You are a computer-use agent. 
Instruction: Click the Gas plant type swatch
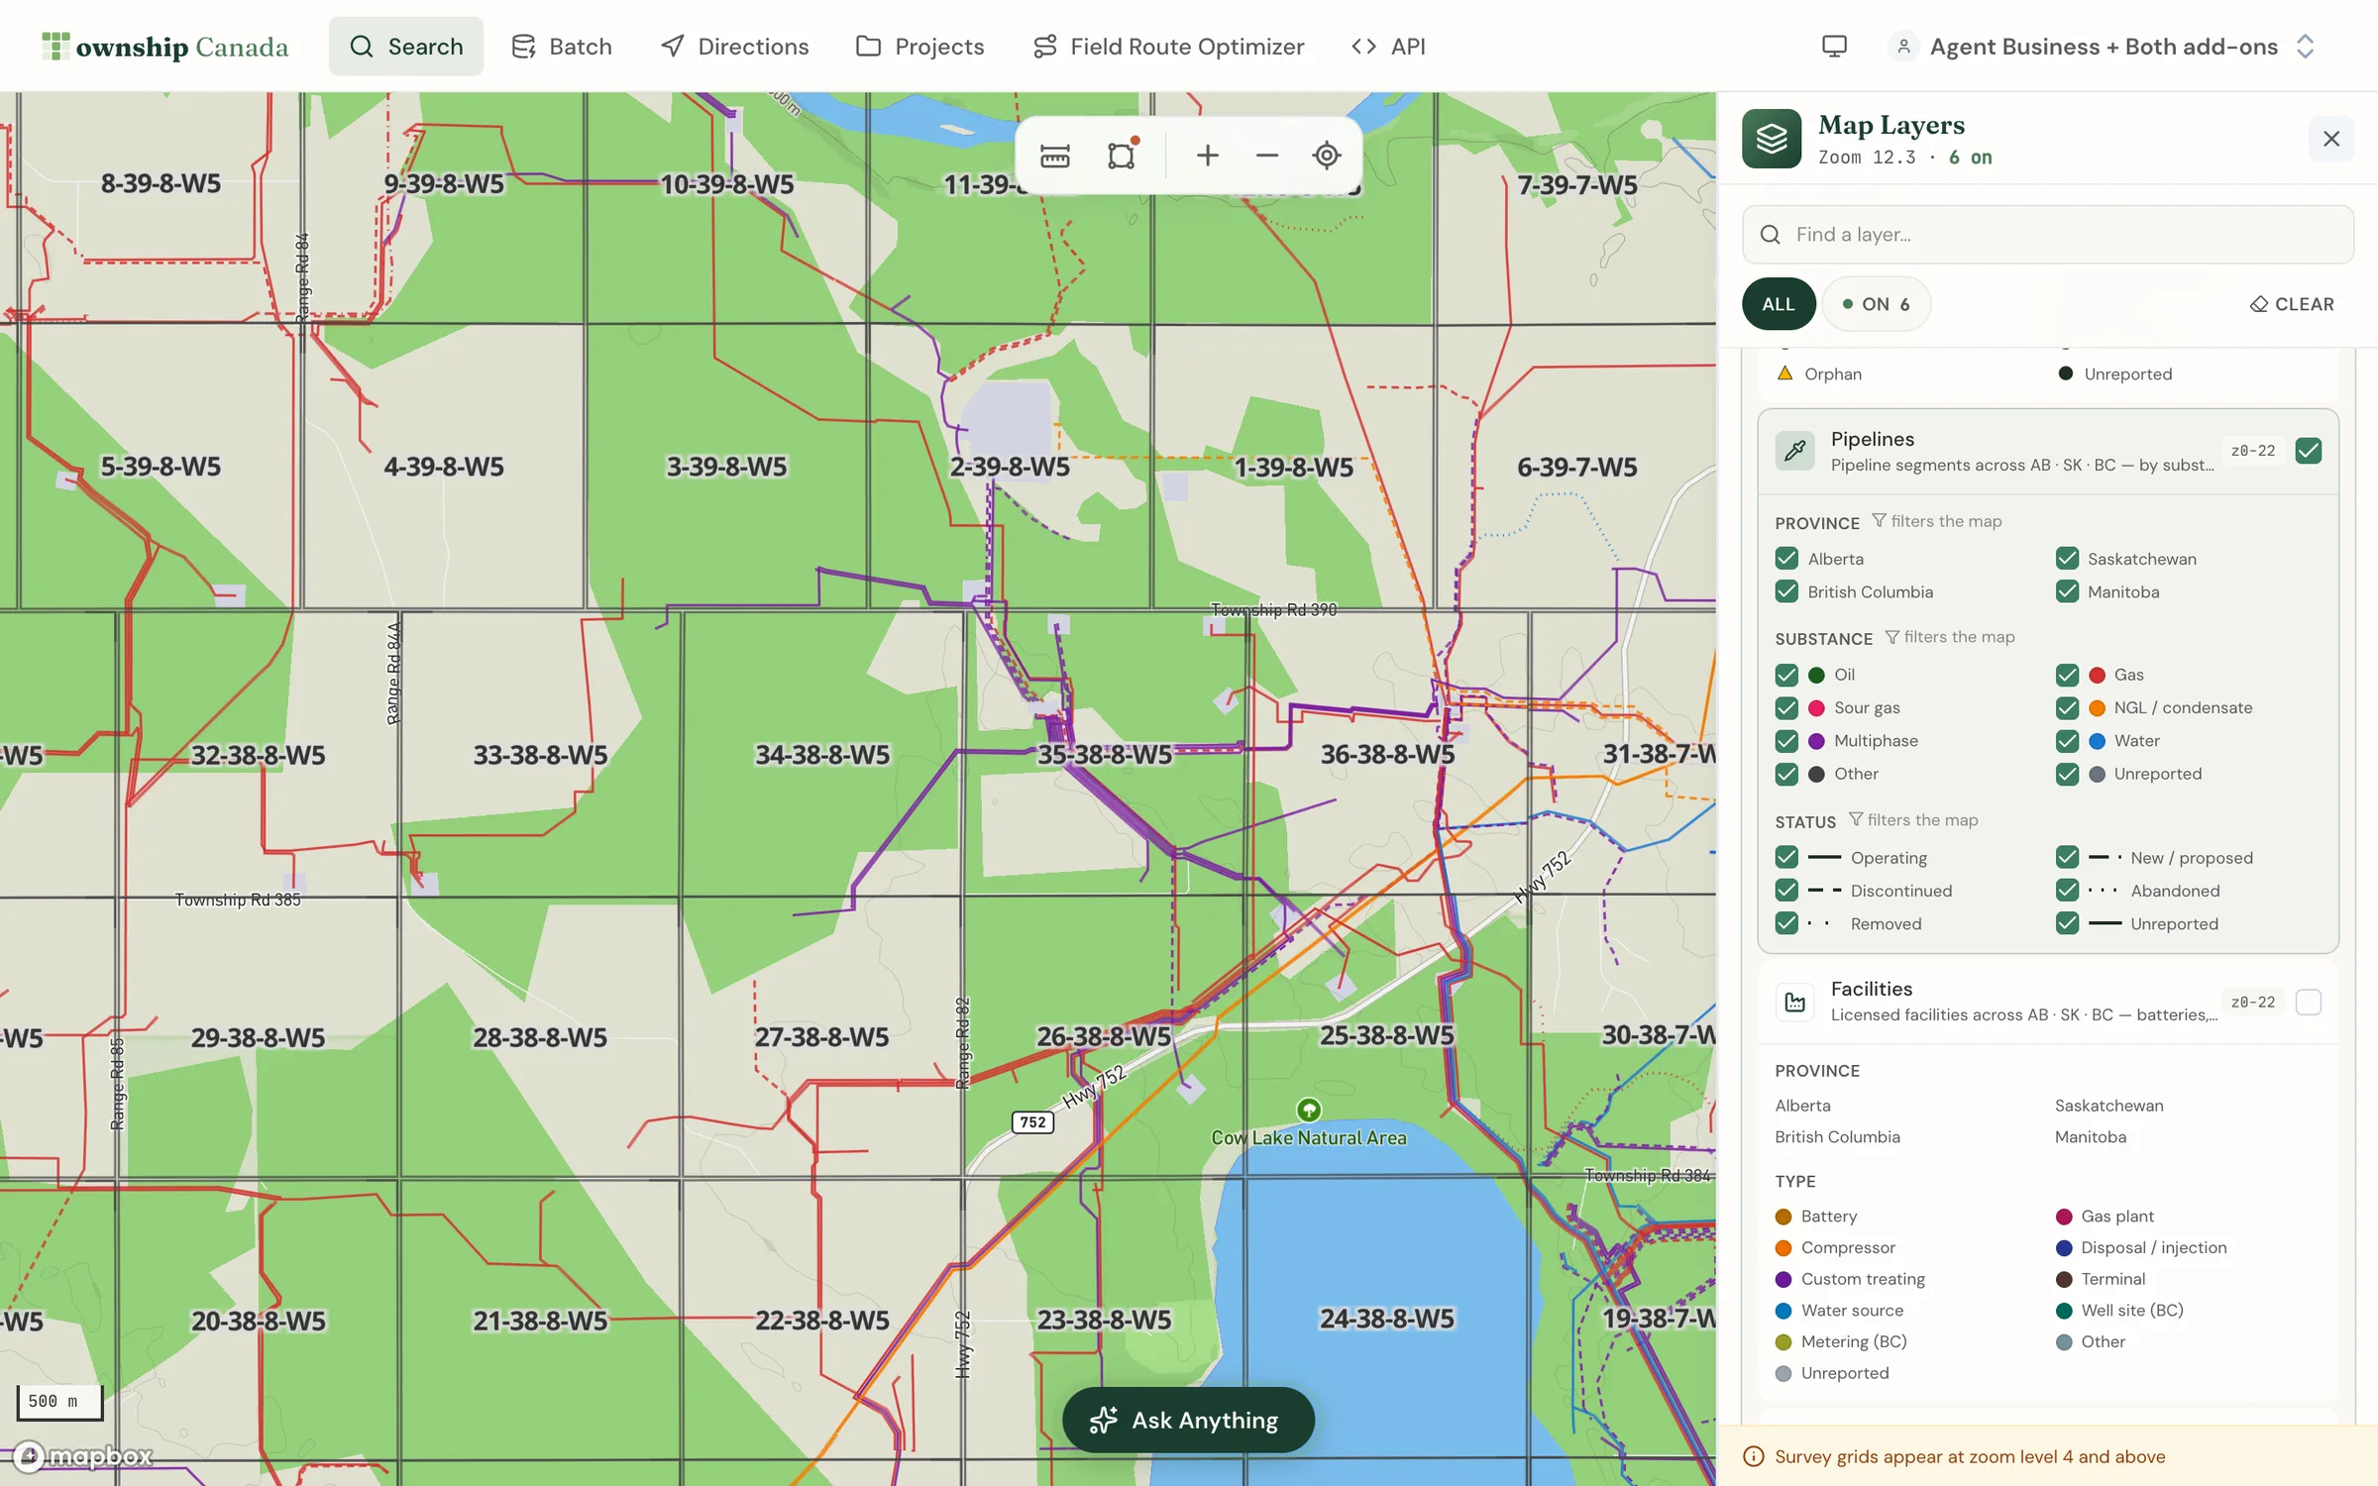[2064, 1217]
